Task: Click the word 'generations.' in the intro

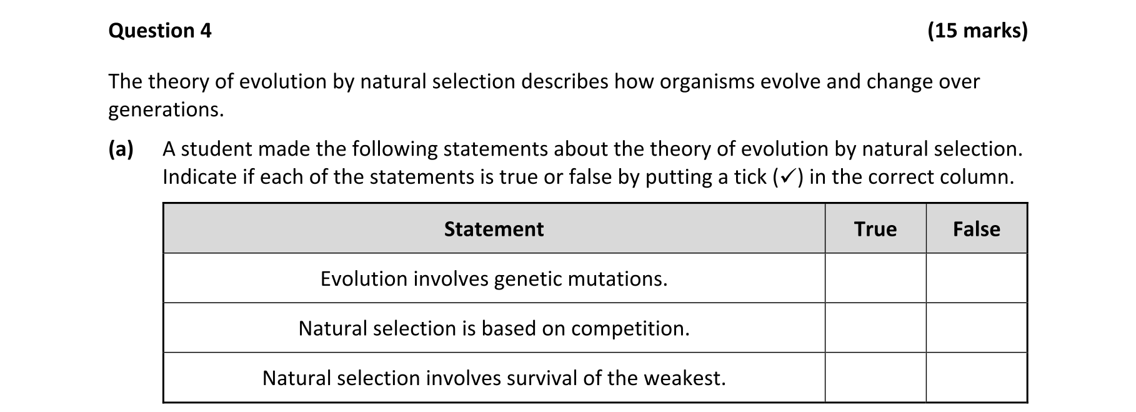Action: (166, 110)
